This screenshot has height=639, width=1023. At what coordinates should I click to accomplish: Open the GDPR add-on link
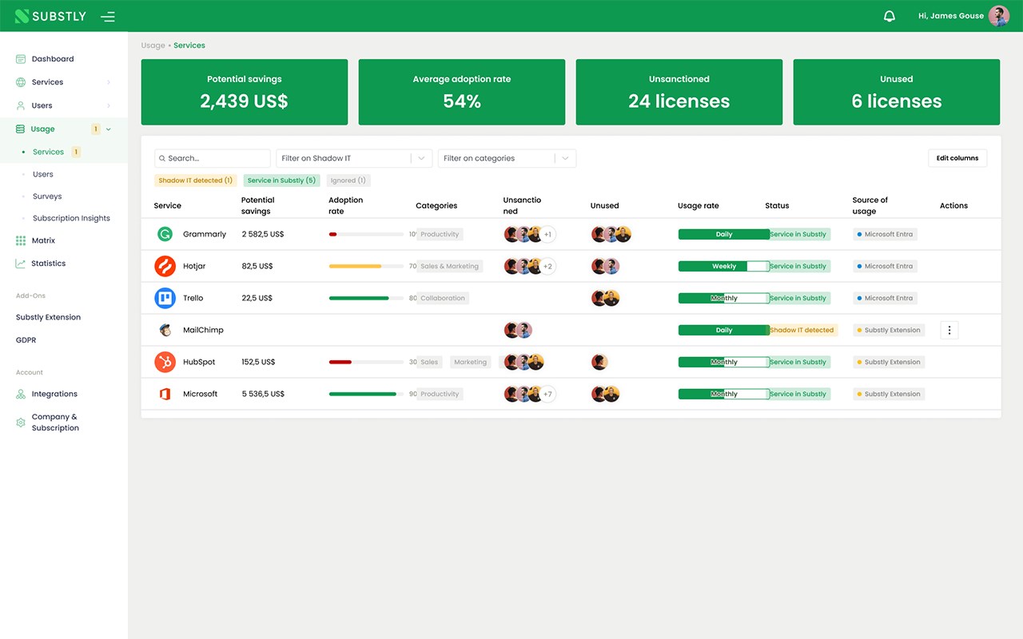pyautogui.click(x=26, y=340)
